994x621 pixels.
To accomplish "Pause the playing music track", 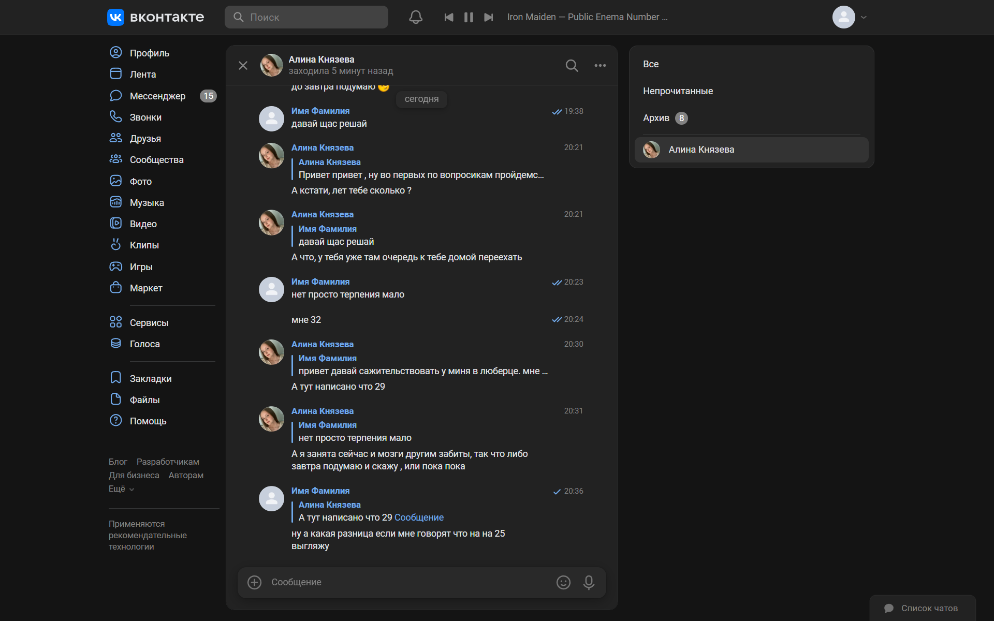I will (x=469, y=17).
